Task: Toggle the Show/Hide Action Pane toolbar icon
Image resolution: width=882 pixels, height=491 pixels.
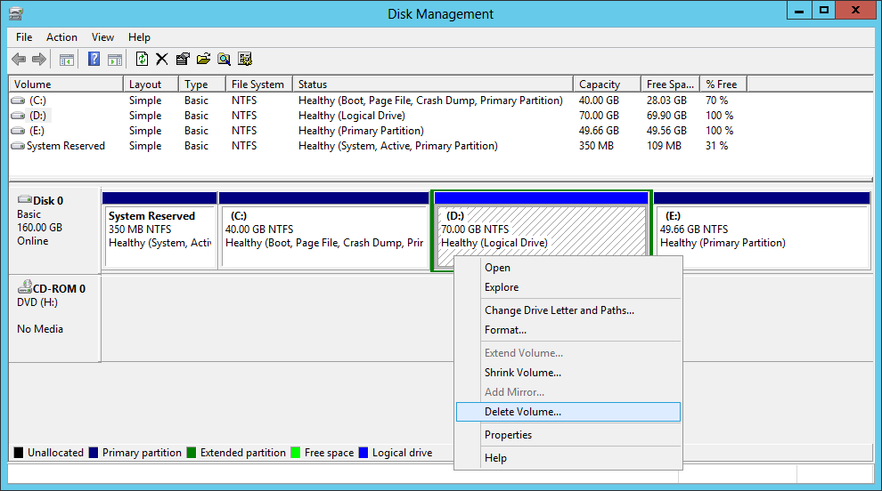Action: pos(115,59)
